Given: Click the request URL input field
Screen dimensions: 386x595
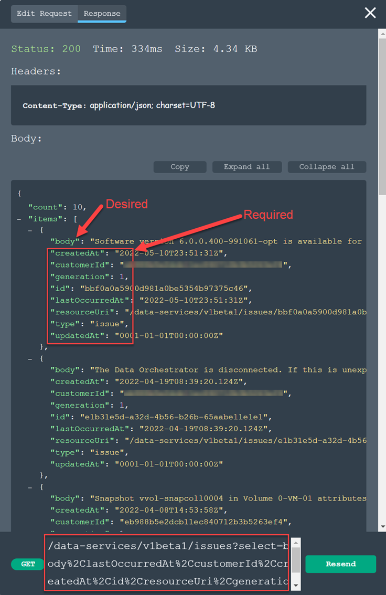Looking at the screenshot, I should (166, 563).
